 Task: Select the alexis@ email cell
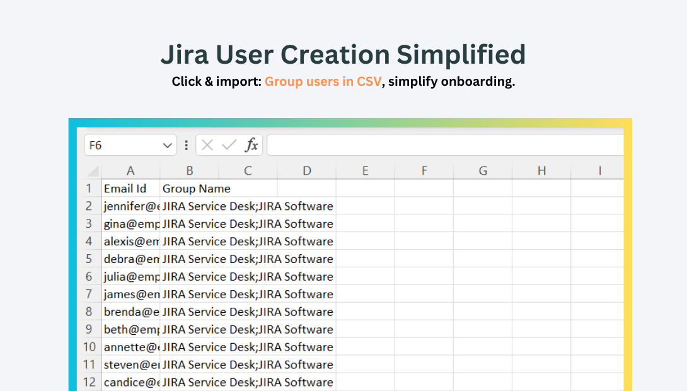point(130,241)
